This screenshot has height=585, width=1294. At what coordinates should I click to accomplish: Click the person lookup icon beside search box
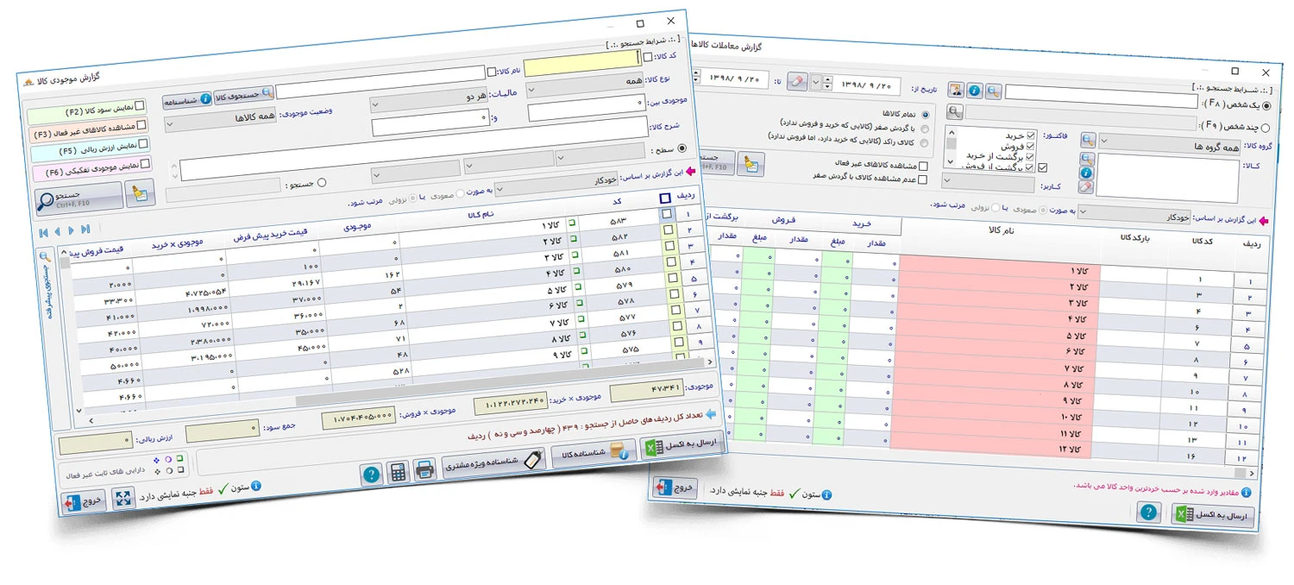click(955, 90)
